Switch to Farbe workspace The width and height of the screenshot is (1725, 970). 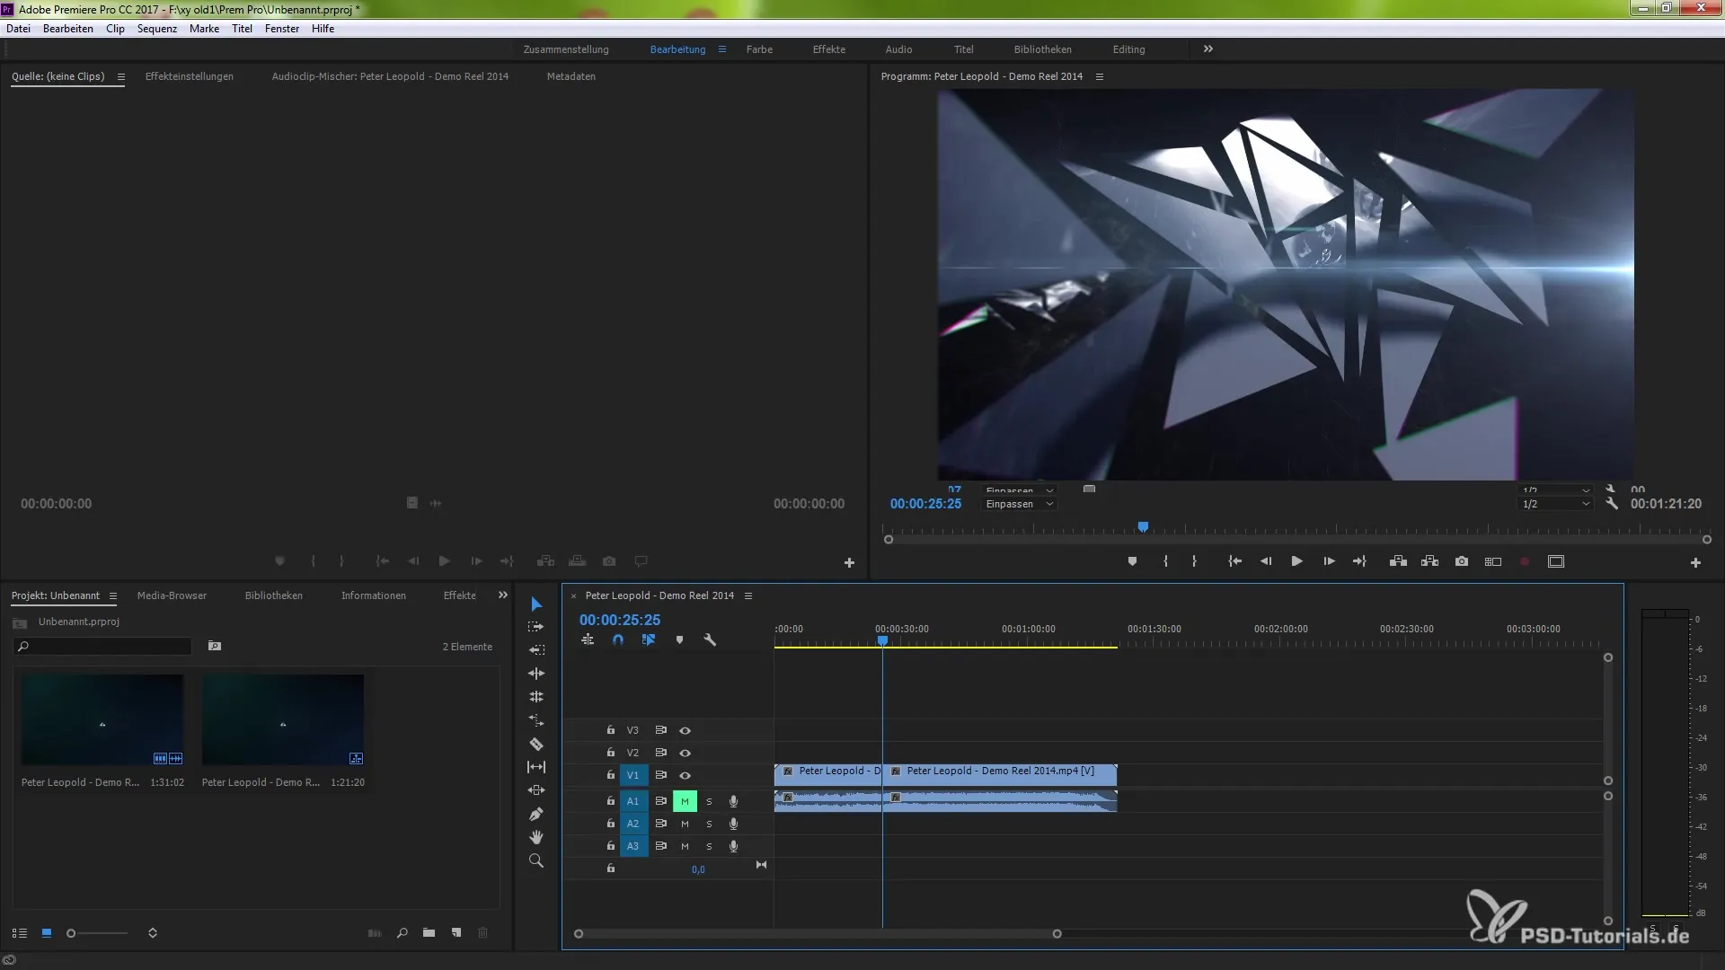tap(759, 49)
